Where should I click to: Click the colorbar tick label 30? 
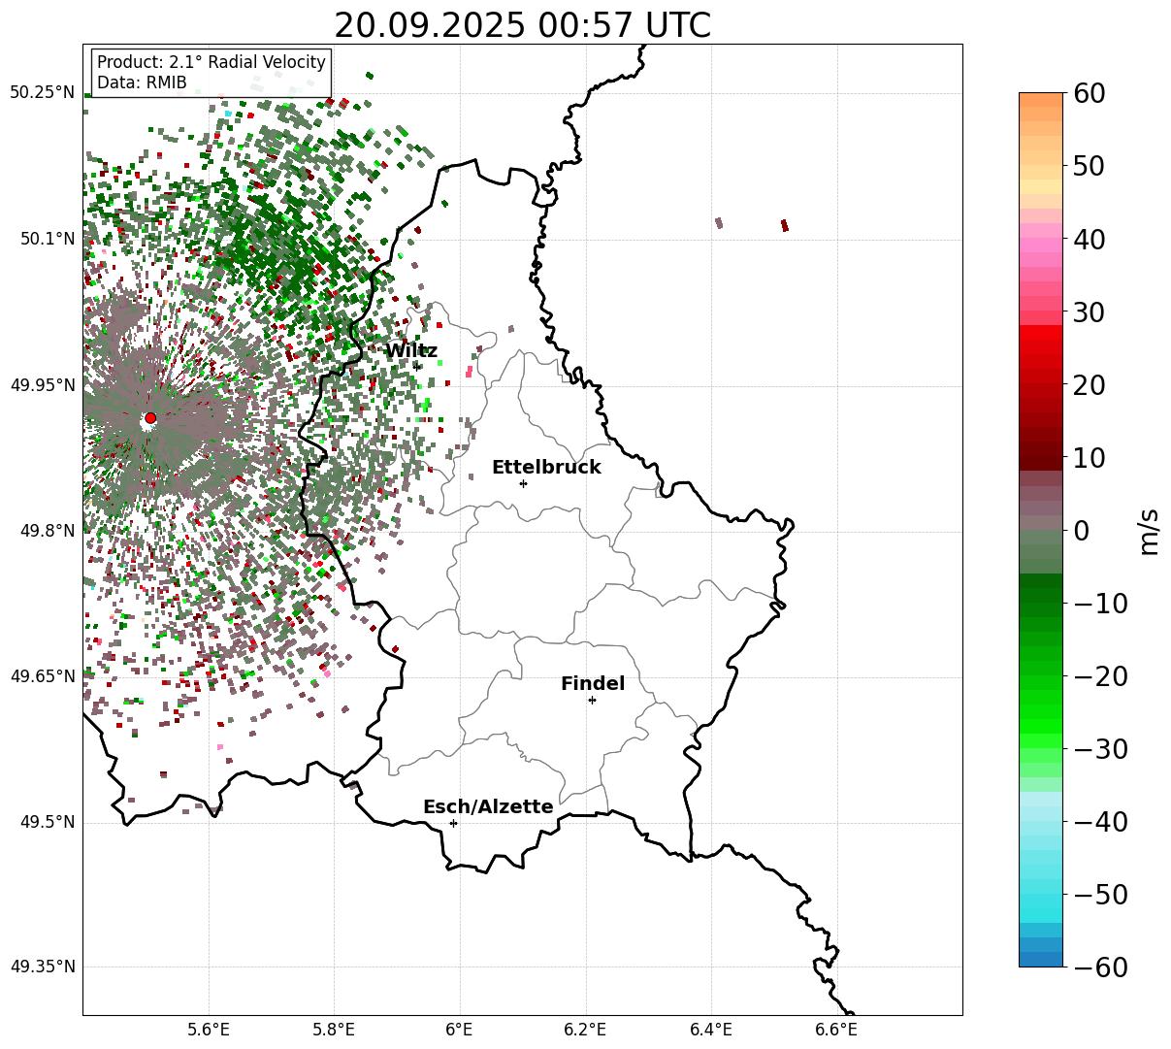point(1090,311)
